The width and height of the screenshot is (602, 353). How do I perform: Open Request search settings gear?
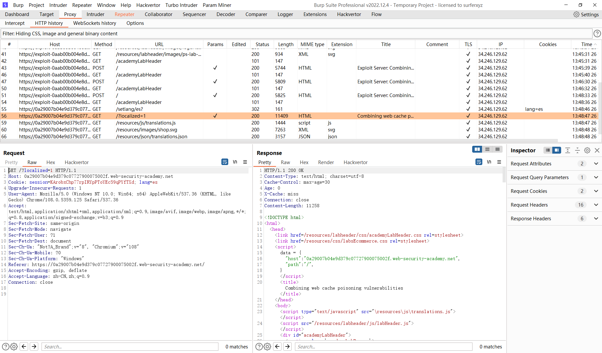pyautogui.click(x=14, y=347)
